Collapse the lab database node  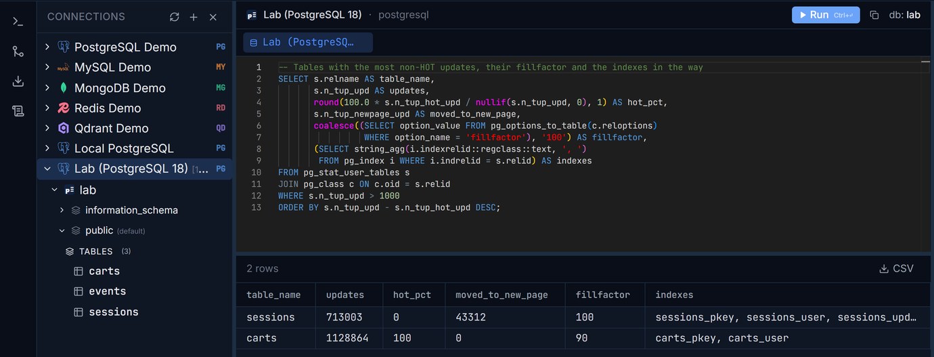55,190
